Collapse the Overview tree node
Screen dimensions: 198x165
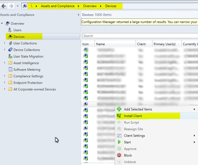[x=2, y=23]
